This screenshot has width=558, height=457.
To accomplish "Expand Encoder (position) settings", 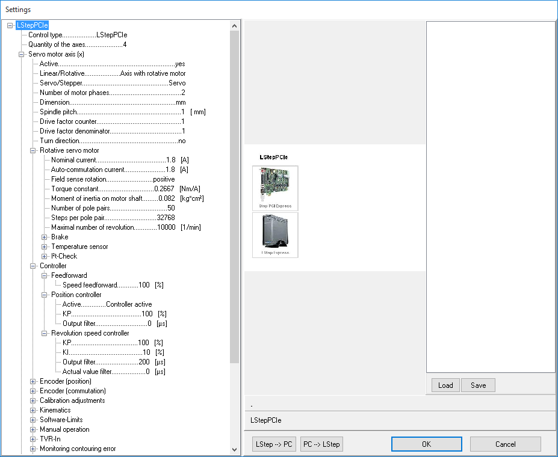I will click(x=33, y=381).
